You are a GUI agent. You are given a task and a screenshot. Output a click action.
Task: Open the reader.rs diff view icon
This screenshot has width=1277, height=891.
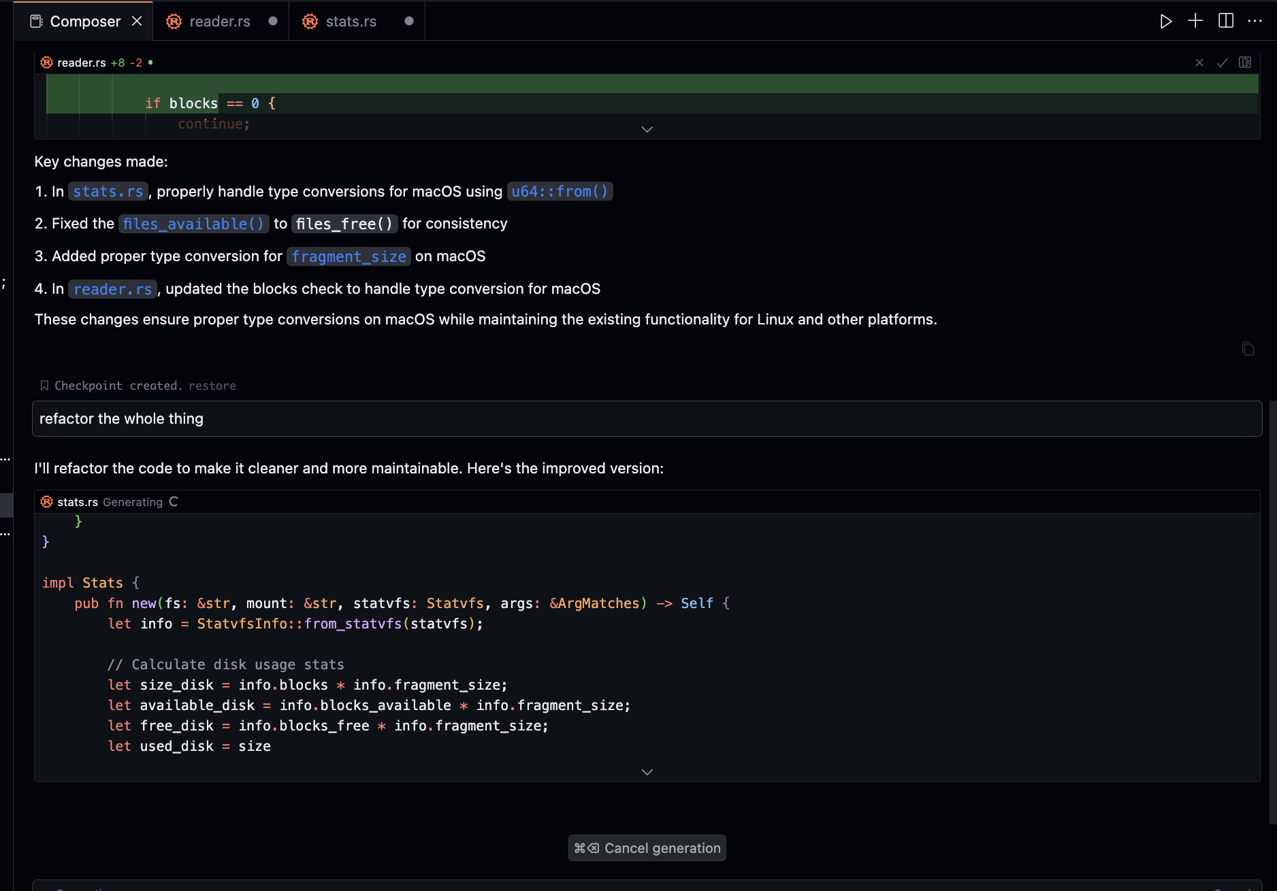click(1245, 63)
